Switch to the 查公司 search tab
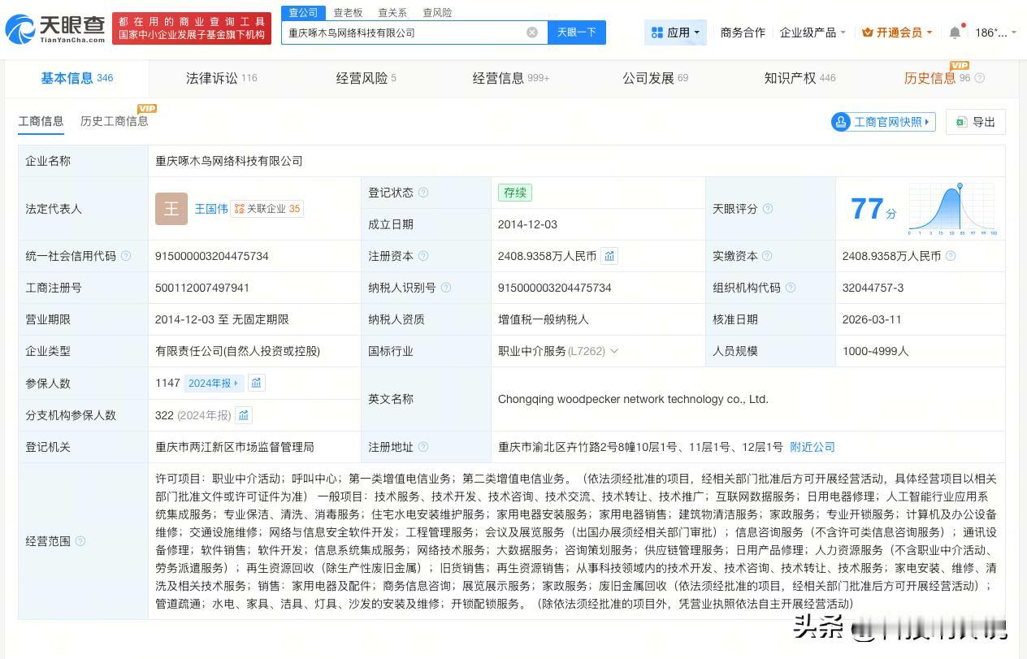This screenshot has height=659, width=1027. pos(302,12)
